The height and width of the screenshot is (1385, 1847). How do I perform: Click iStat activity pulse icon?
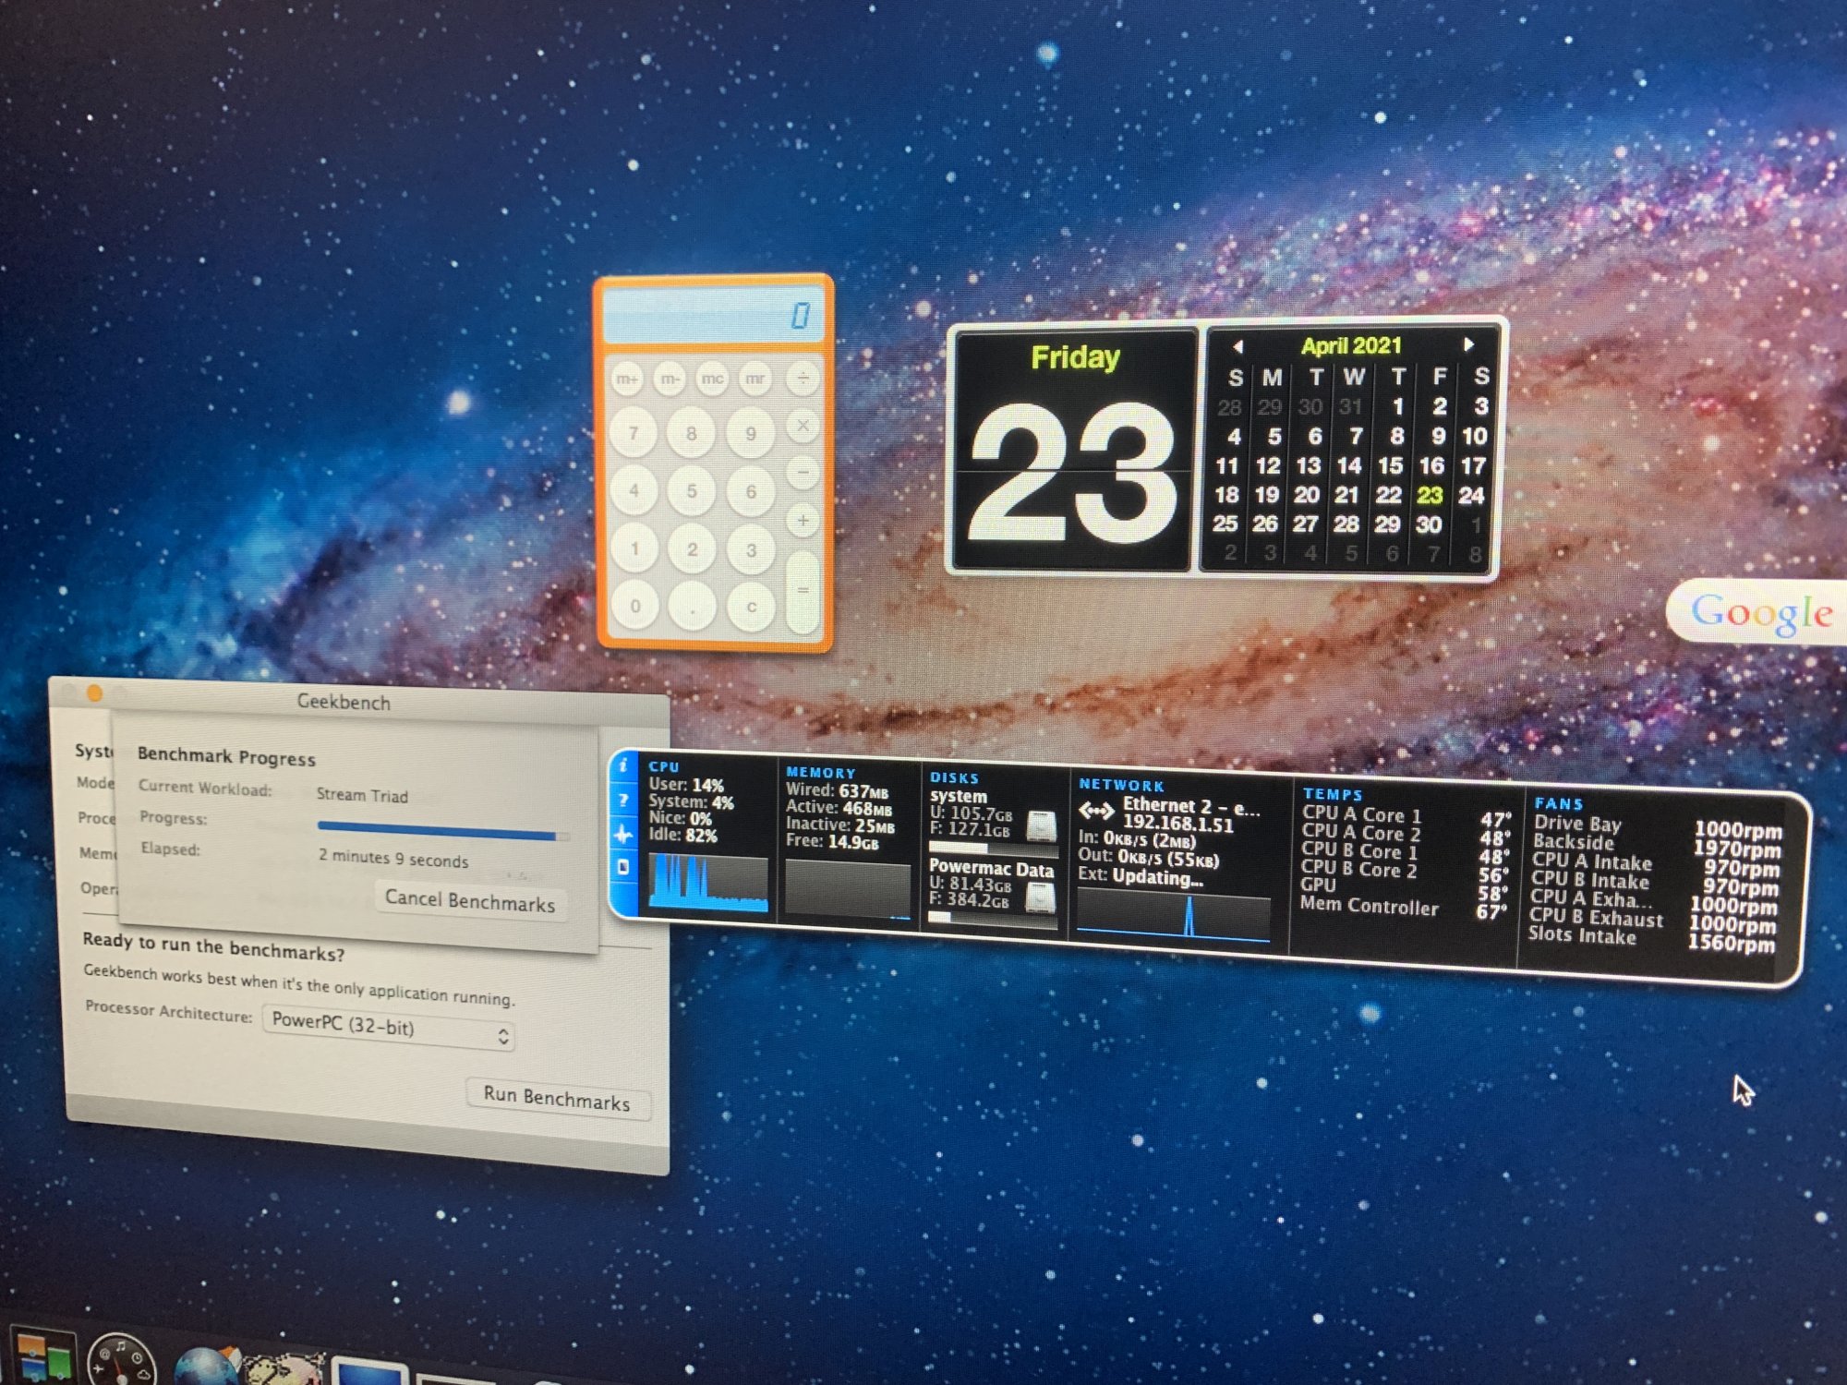(x=624, y=835)
